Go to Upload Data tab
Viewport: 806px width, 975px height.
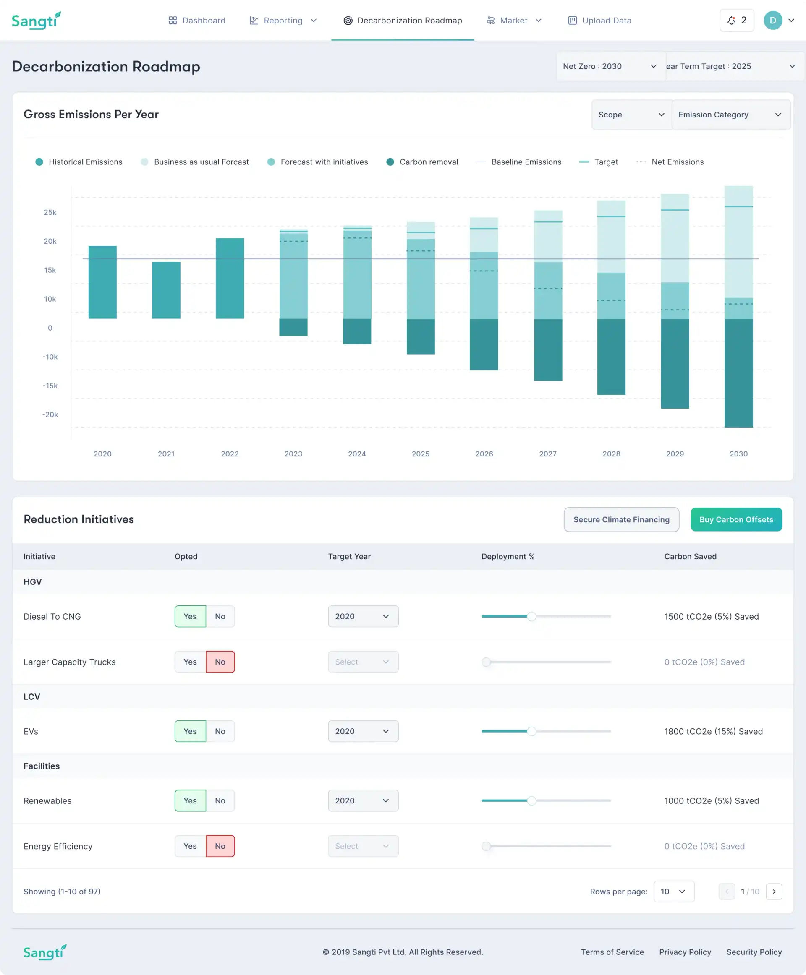click(599, 21)
